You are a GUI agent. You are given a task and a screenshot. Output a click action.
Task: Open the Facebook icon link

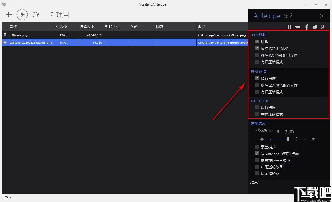[x=307, y=27]
